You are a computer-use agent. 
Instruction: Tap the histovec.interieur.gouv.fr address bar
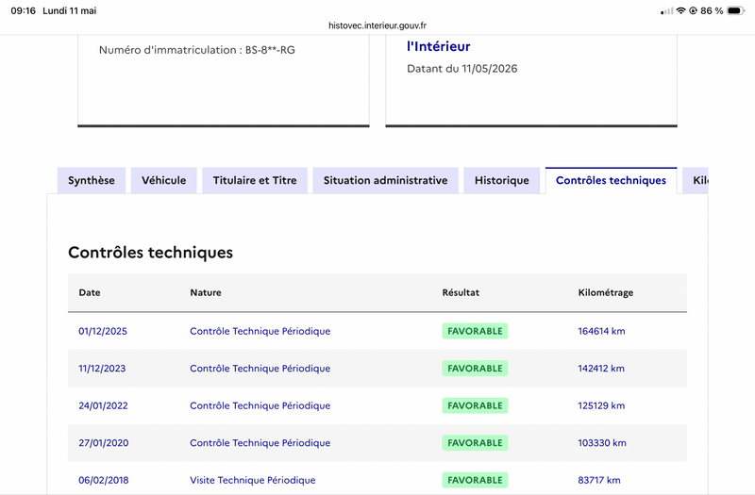[x=377, y=25]
